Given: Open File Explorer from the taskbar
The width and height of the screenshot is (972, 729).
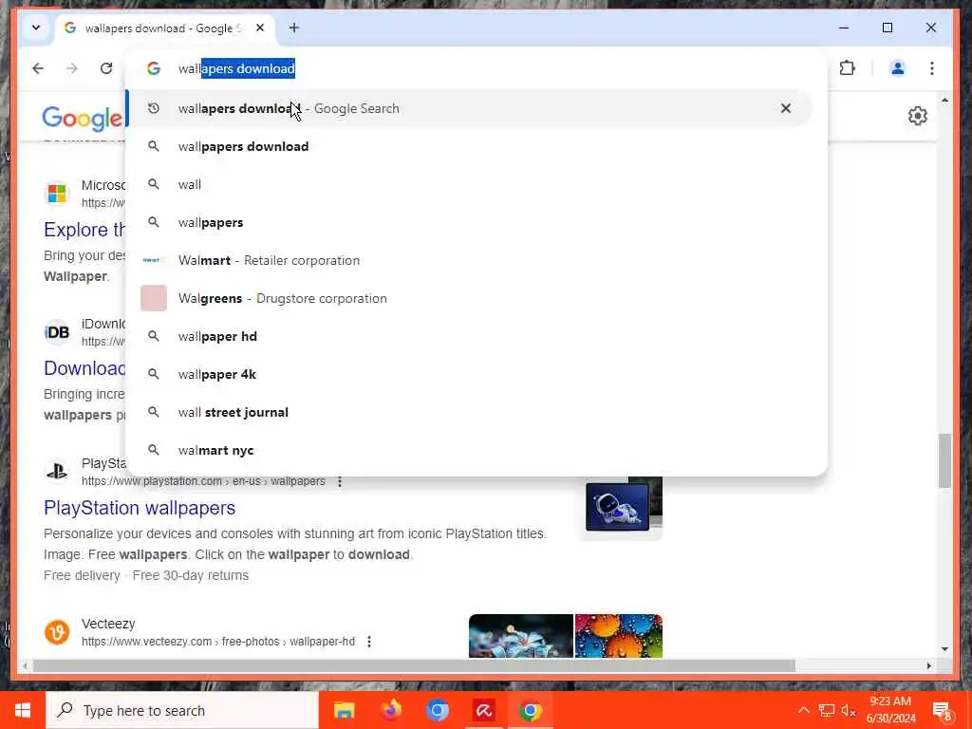Looking at the screenshot, I should [x=344, y=710].
